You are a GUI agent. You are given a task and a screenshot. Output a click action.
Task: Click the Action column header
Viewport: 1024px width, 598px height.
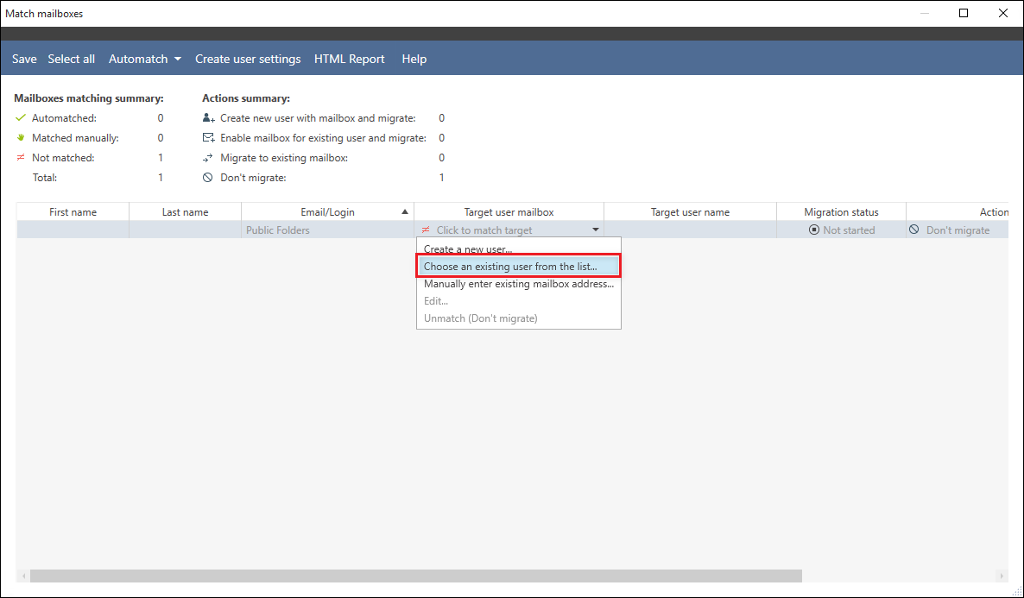click(x=958, y=212)
